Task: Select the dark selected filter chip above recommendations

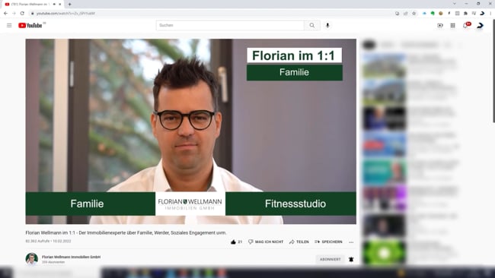Action: [x=369, y=45]
